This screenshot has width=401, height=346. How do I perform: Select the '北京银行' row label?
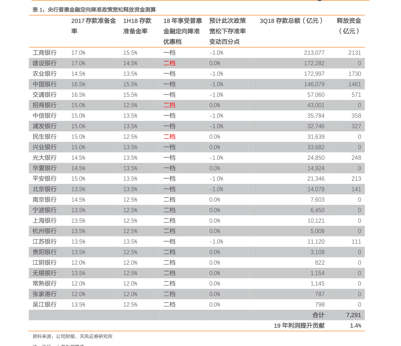tap(44, 189)
